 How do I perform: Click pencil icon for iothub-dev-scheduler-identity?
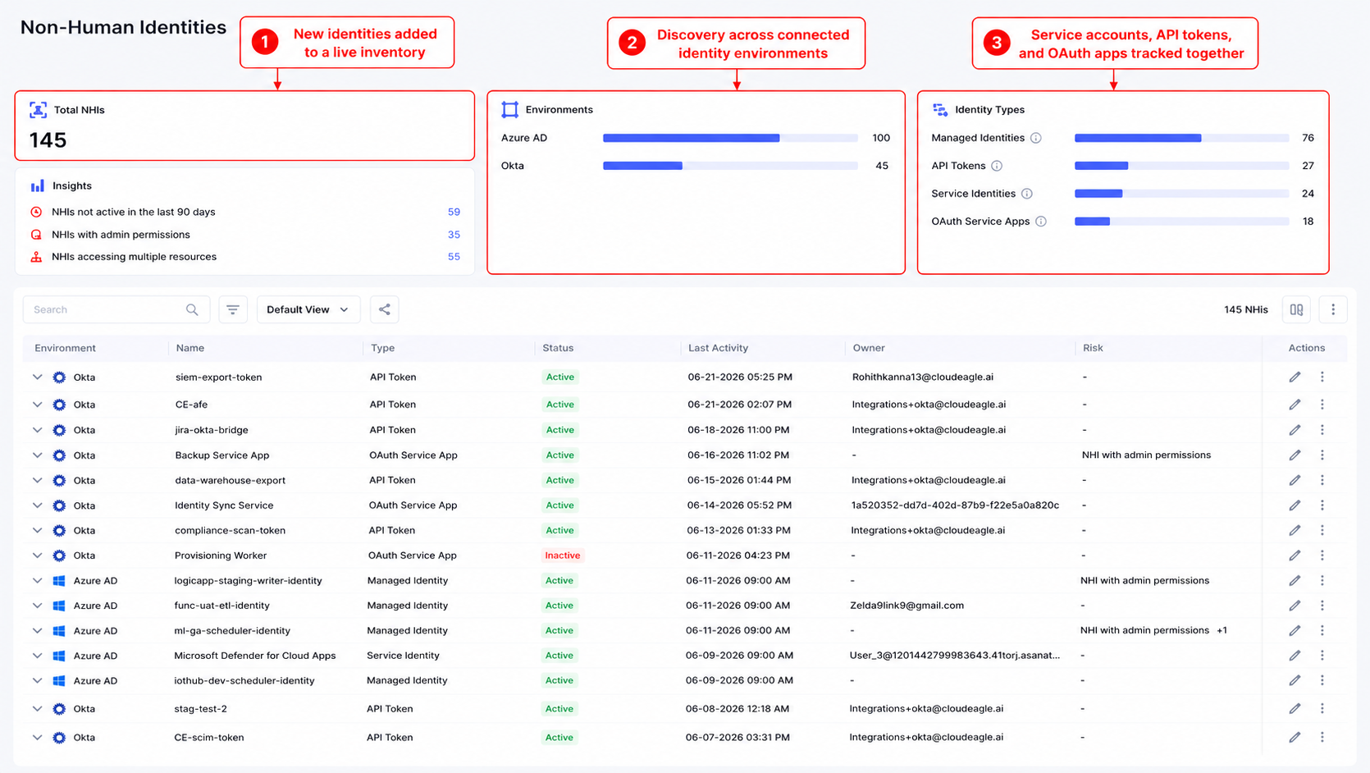tap(1295, 680)
